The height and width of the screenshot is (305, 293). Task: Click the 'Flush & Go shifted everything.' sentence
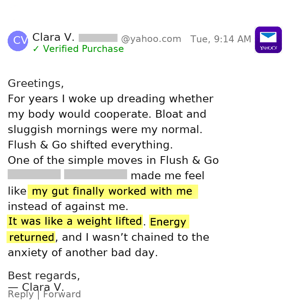coord(90,145)
